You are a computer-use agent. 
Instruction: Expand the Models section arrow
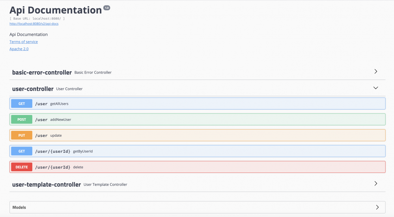click(x=377, y=207)
